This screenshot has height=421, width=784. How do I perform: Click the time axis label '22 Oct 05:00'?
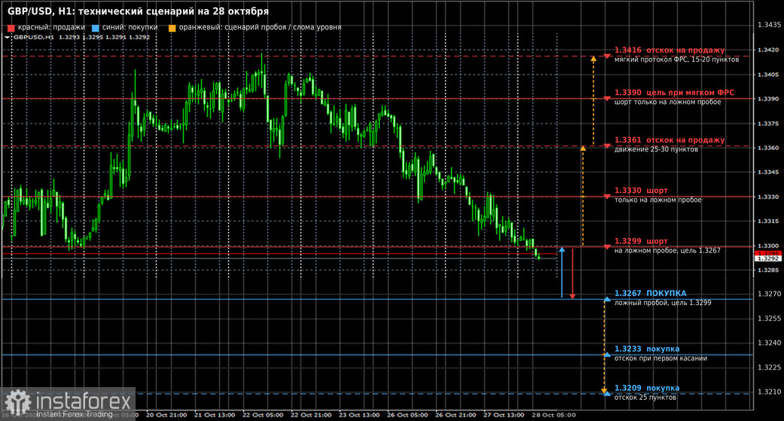[x=263, y=415]
